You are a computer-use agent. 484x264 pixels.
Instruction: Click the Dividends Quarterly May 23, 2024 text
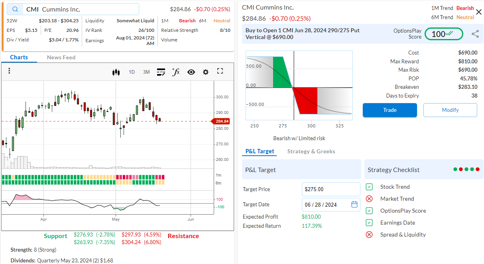[62, 260]
